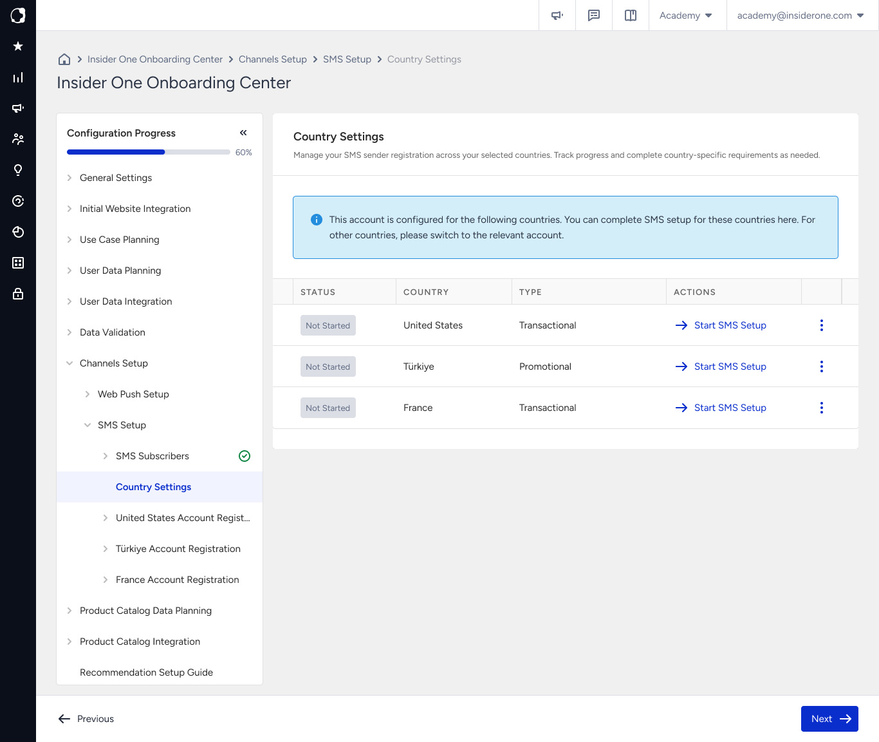879x742 pixels.
Task: Open the circular arrow sidebar icon
Action: (x=18, y=201)
